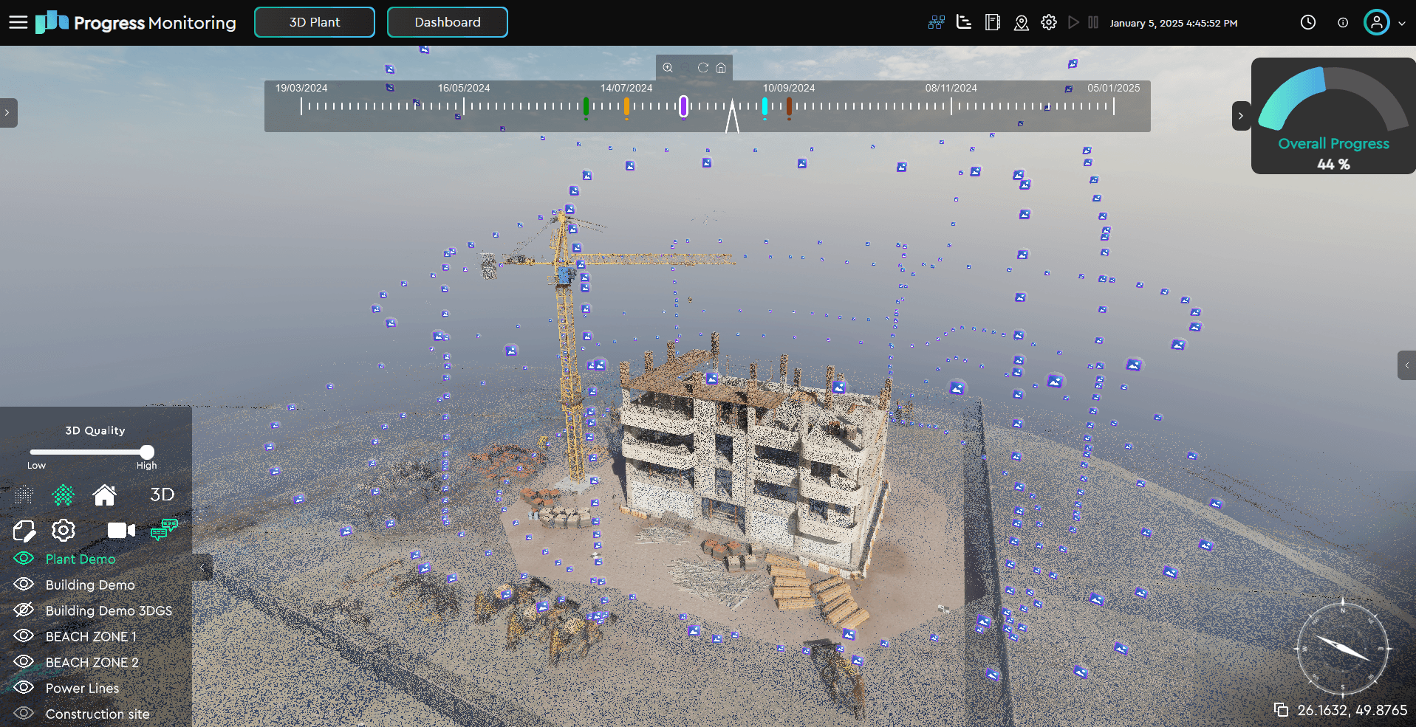Click the Low end of quality slider

[36, 466]
